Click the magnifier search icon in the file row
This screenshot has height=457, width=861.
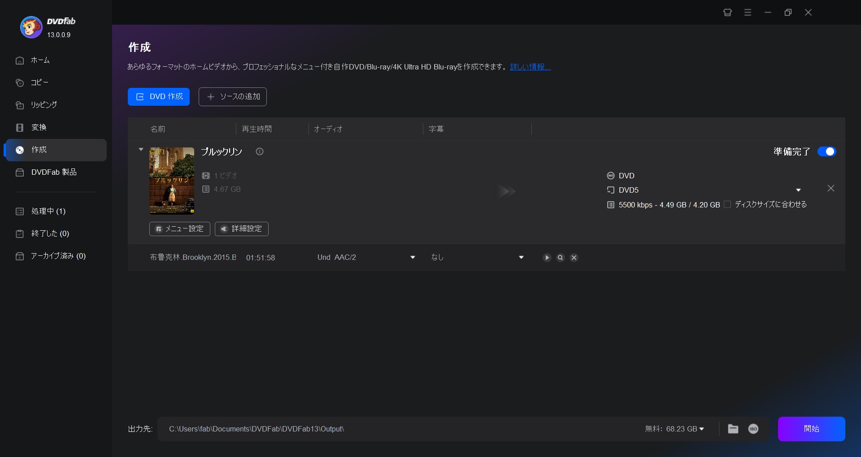560,258
